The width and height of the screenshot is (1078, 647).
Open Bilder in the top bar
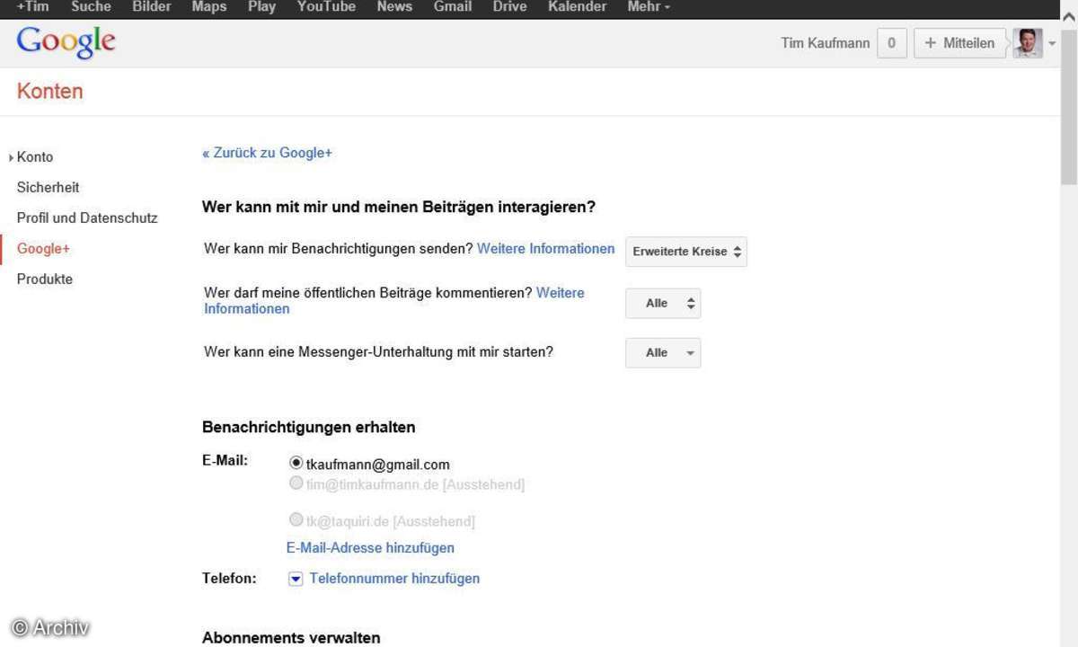click(152, 7)
